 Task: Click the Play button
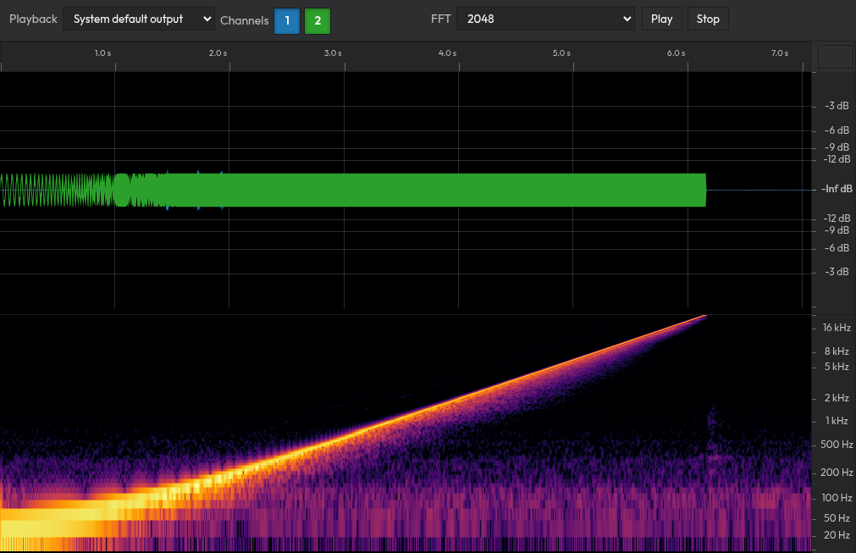[661, 19]
